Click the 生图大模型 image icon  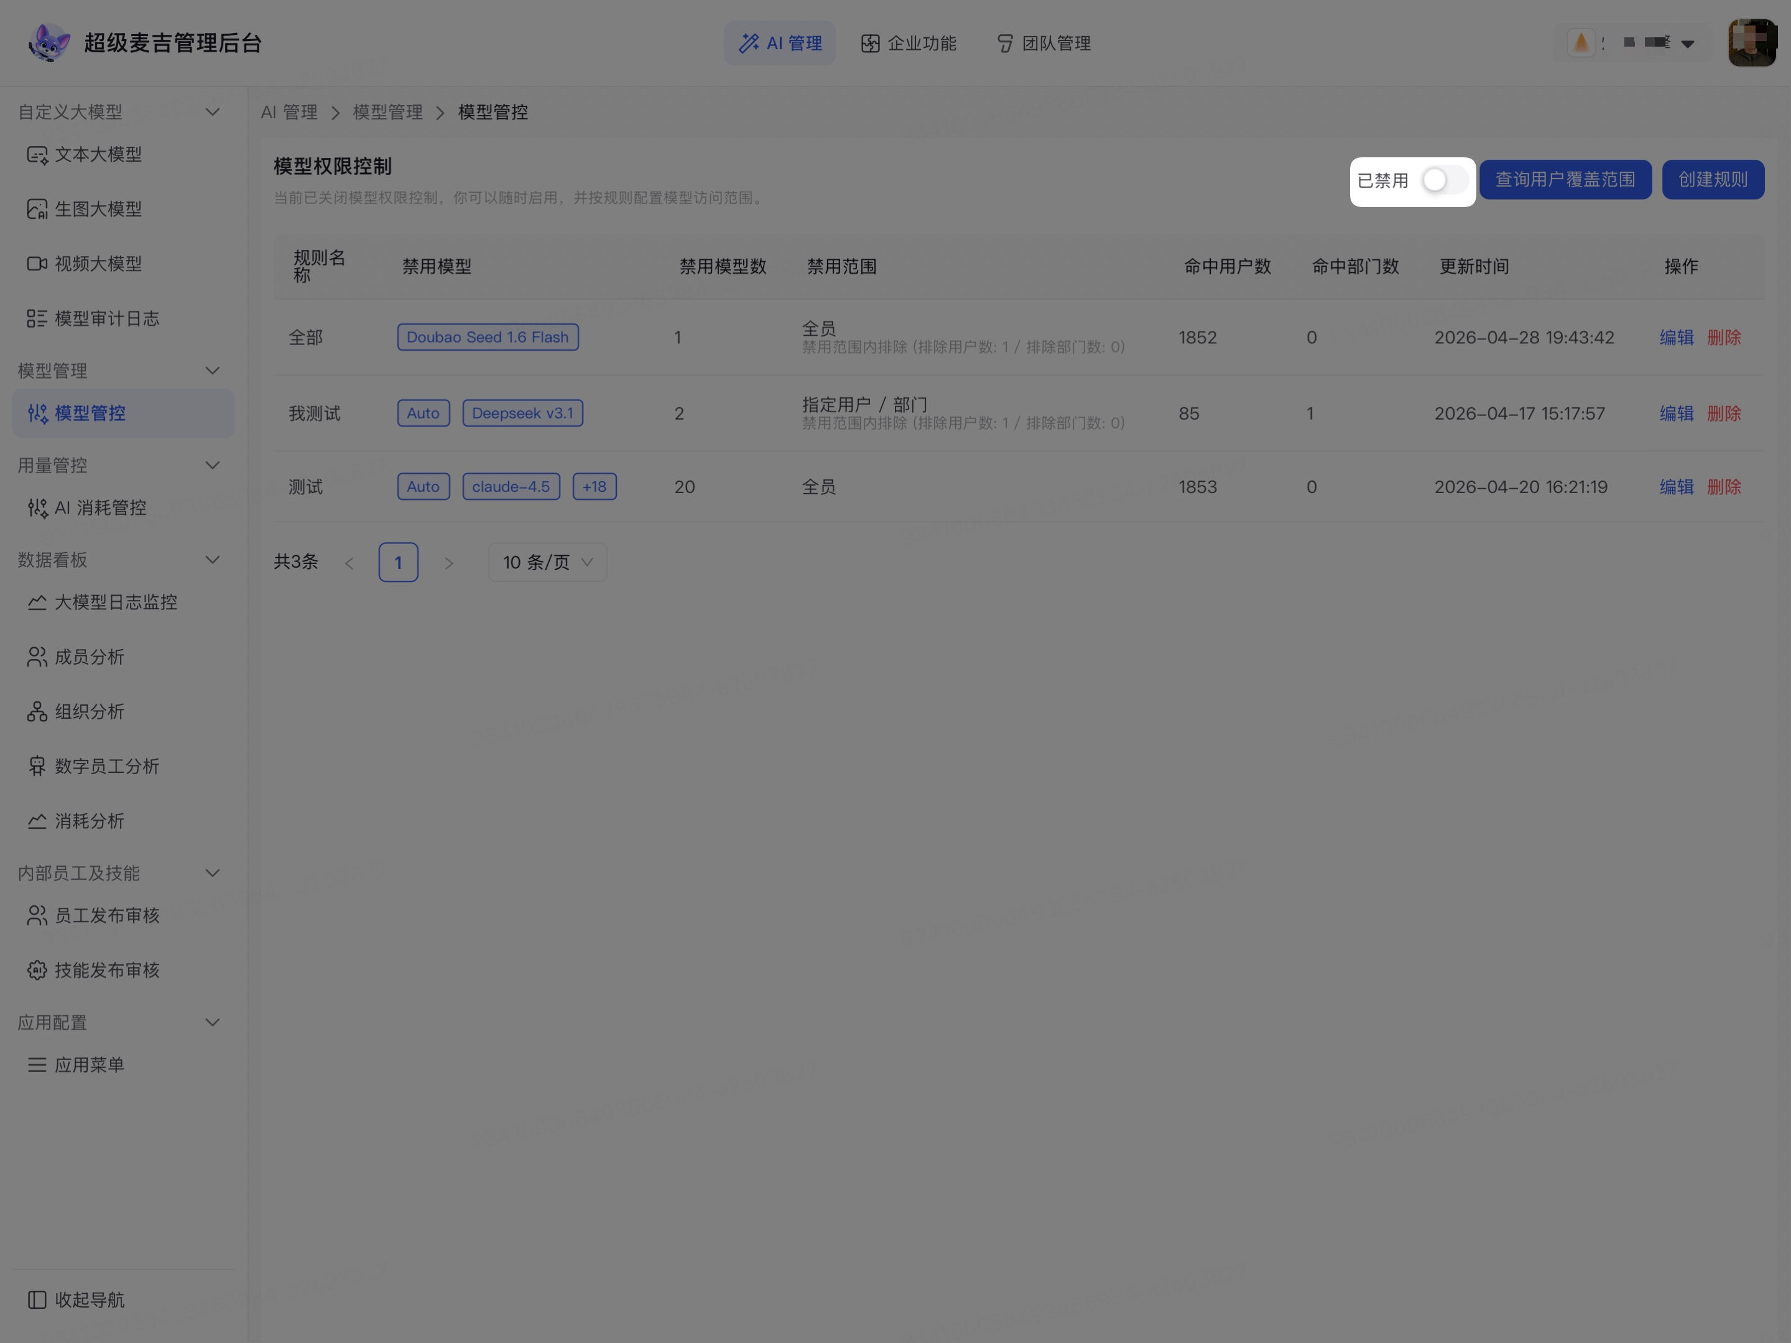coord(37,209)
